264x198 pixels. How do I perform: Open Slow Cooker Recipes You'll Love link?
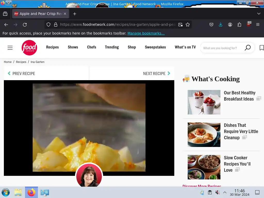(x=237, y=164)
